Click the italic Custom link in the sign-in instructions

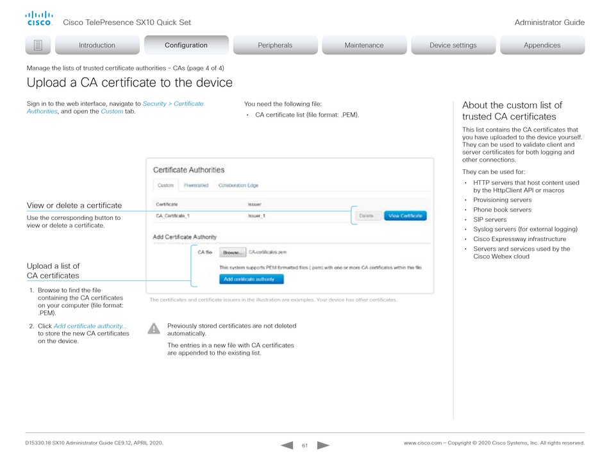pos(112,112)
